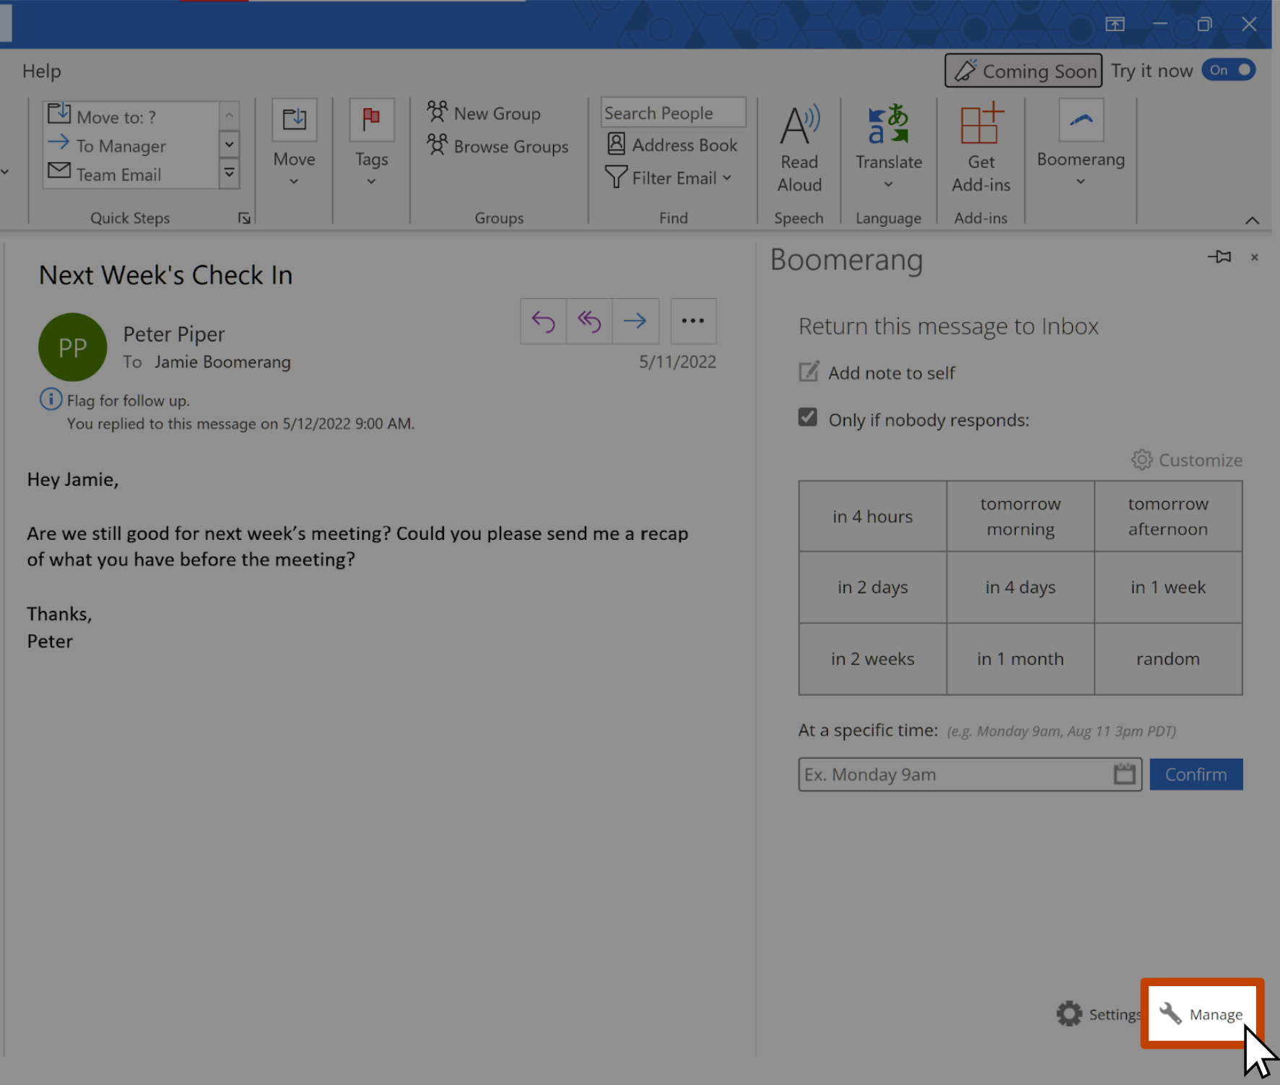Open the Address Book
Image resolution: width=1280 pixels, height=1085 pixels.
coord(672,144)
